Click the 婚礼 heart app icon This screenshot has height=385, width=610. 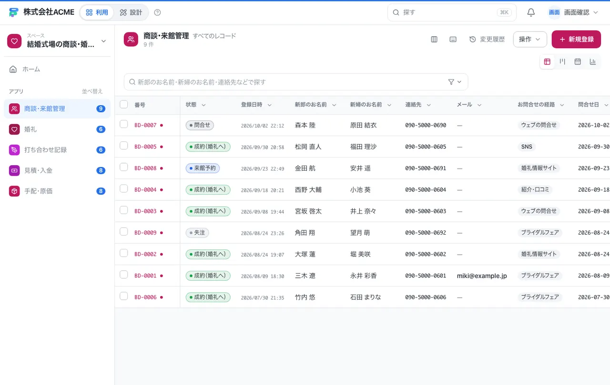(14, 129)
